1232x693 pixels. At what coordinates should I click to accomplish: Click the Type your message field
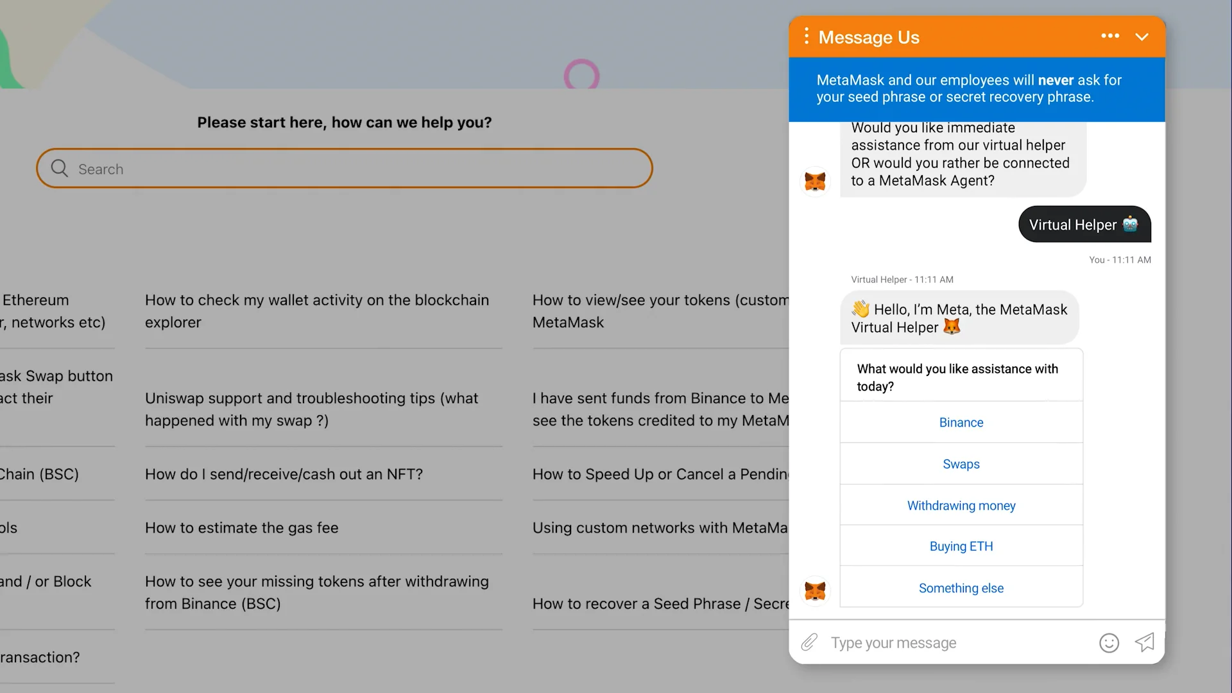(956, 642)
